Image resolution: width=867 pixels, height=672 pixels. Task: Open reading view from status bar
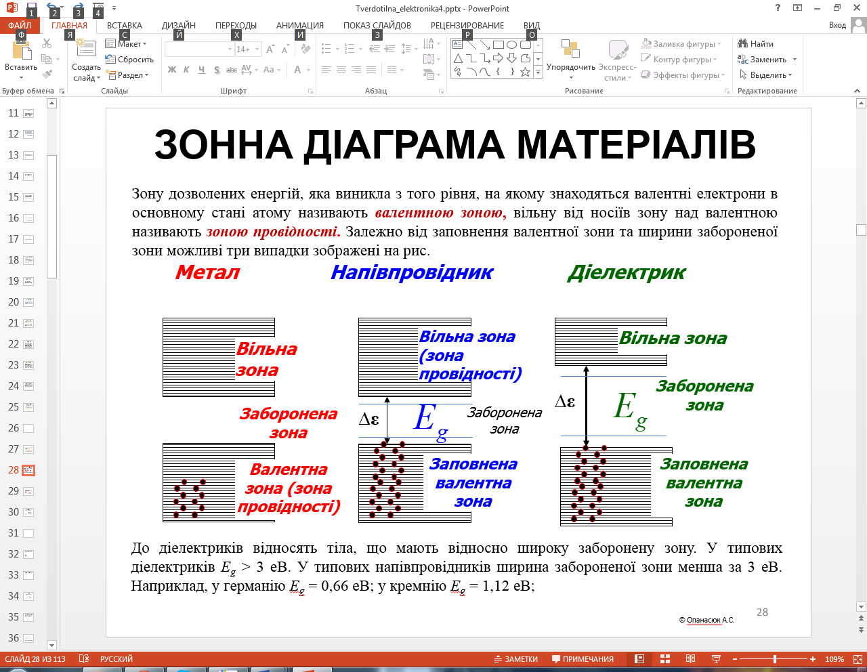(x=690, y=659)
